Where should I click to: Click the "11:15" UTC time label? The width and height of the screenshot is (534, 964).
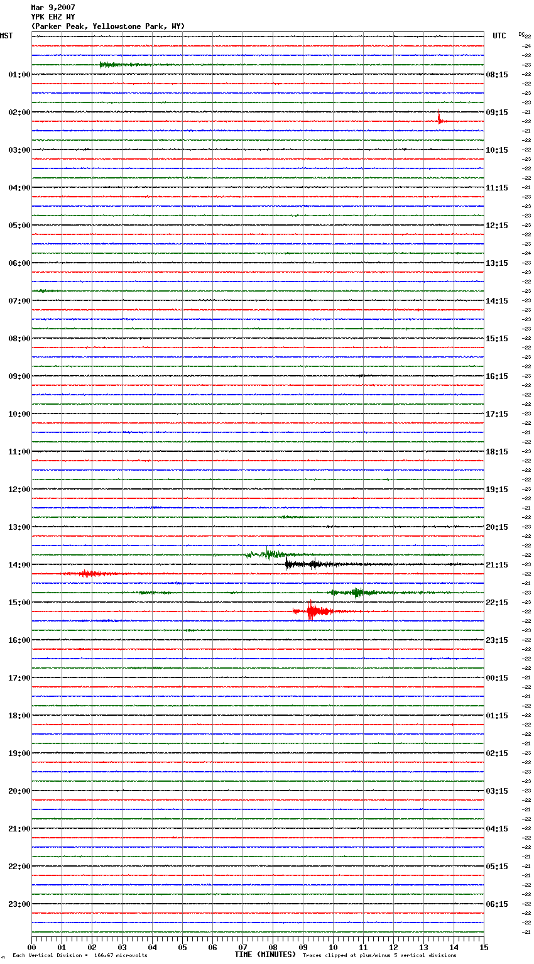tap(497, 188)
